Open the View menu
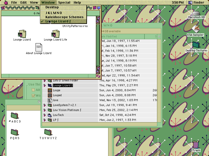The image size is (209, 156). pos(34,2)
